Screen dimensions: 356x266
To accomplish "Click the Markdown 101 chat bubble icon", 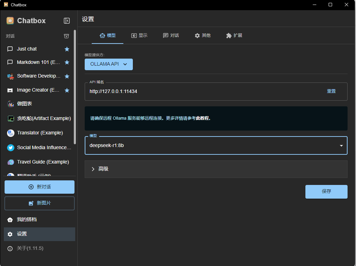I will click(x=10, y=62).
